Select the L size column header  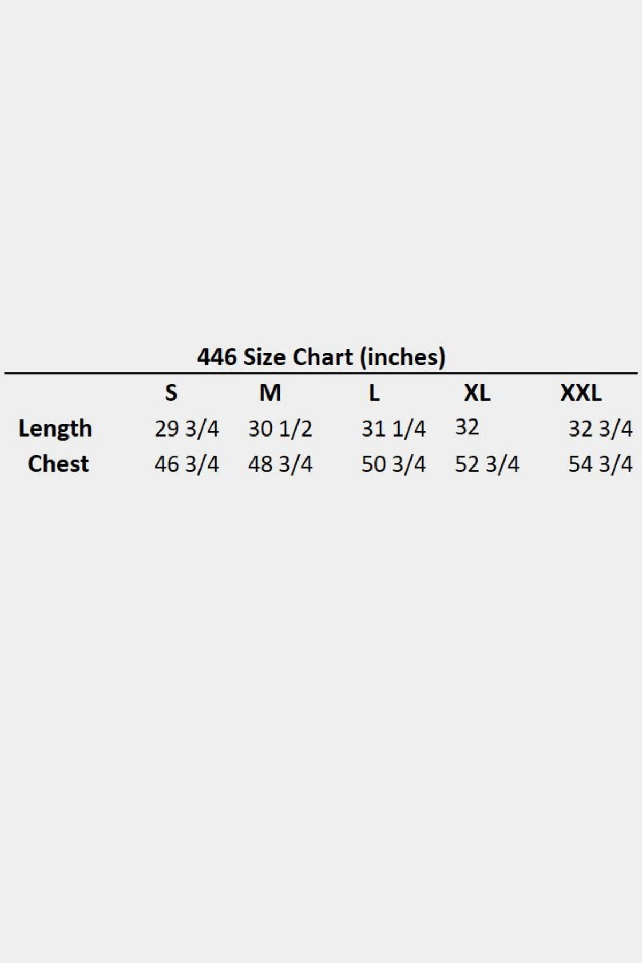pos(374,393)
